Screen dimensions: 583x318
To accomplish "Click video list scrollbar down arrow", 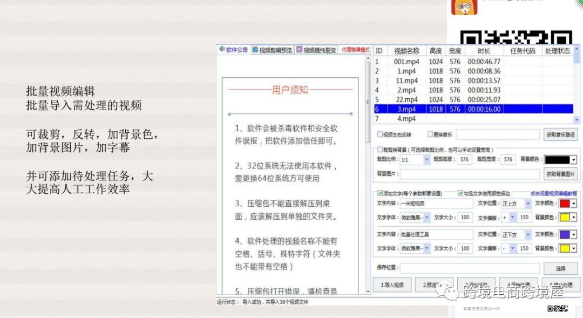I will tap(577, 120).
